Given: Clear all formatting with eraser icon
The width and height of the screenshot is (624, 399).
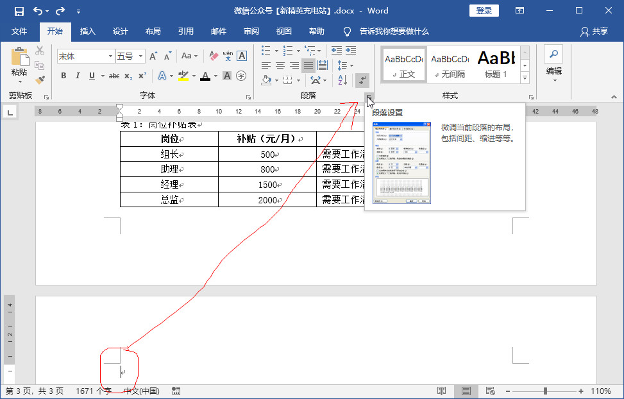Looking at the screenshot, I should point(214,56).
